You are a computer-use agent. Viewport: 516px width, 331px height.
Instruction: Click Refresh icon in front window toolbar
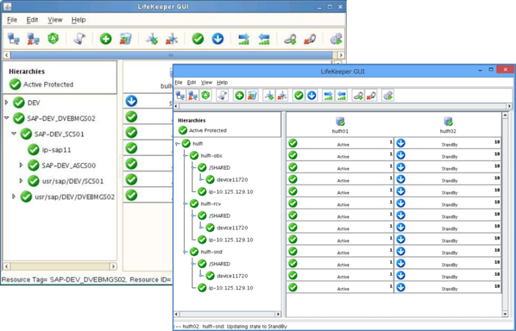pos(206,95)
